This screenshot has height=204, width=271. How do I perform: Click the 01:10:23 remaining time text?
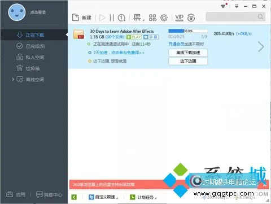(176, 37)
